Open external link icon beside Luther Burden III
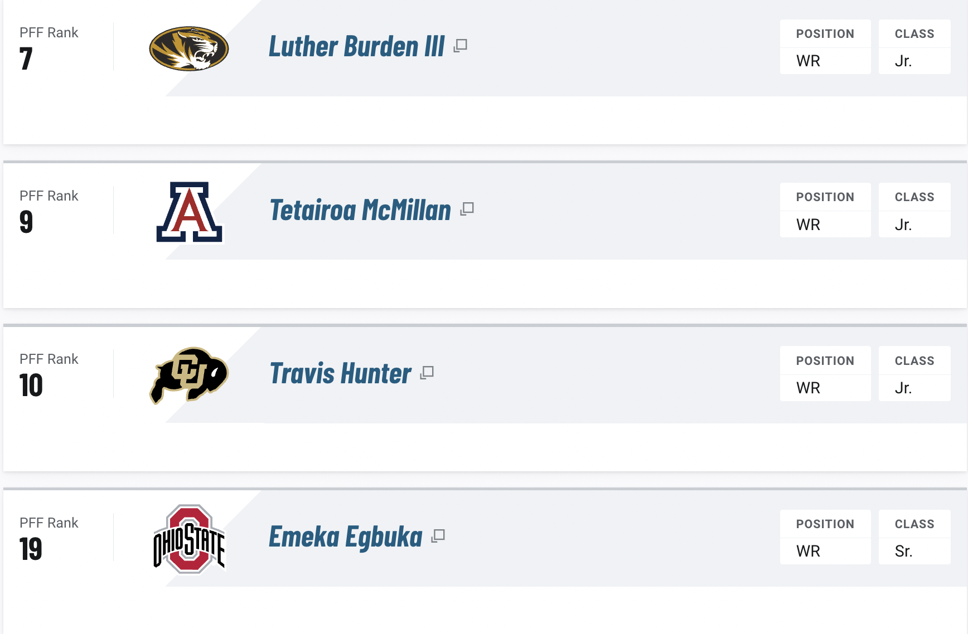 pos(460,46)
